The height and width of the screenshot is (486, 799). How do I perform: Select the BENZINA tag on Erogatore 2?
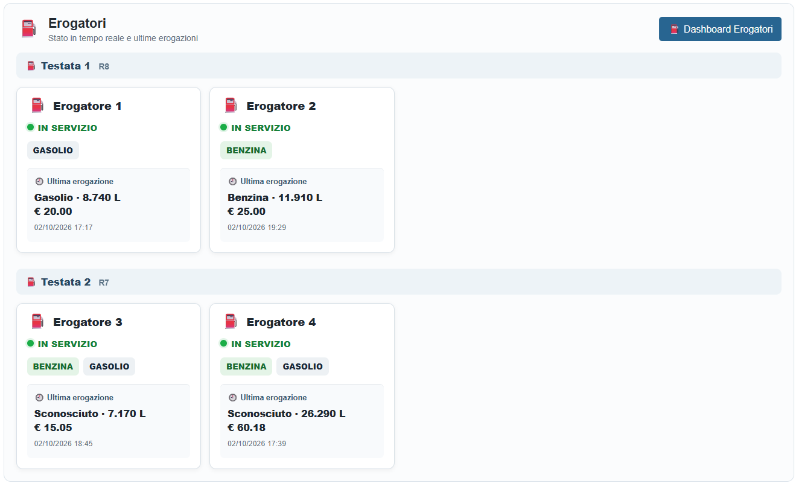click(246, 150)
